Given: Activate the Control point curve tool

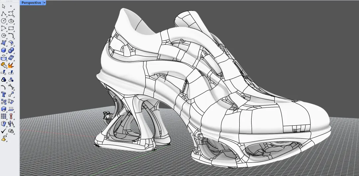Looking at the screenshot, I should tap(11, 14).
